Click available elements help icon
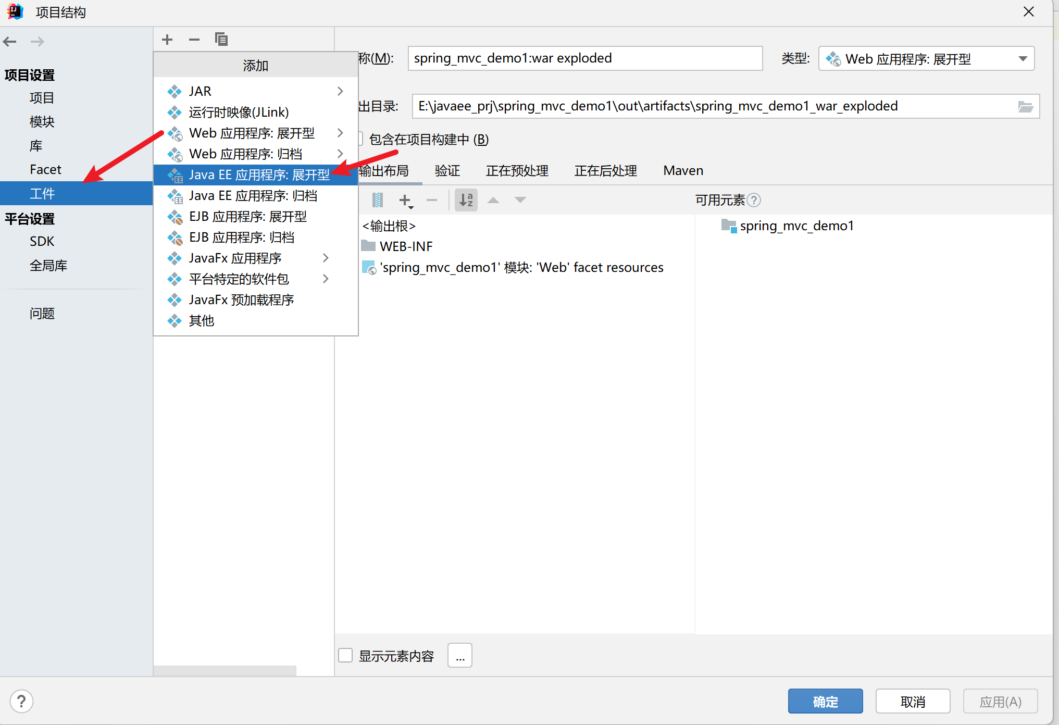 pos(754,200)
